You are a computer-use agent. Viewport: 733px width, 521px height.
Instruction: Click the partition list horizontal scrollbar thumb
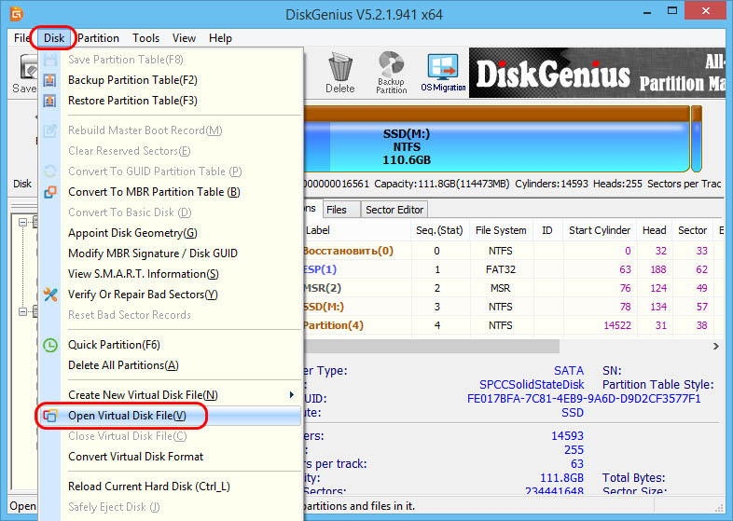pos(431,346)
